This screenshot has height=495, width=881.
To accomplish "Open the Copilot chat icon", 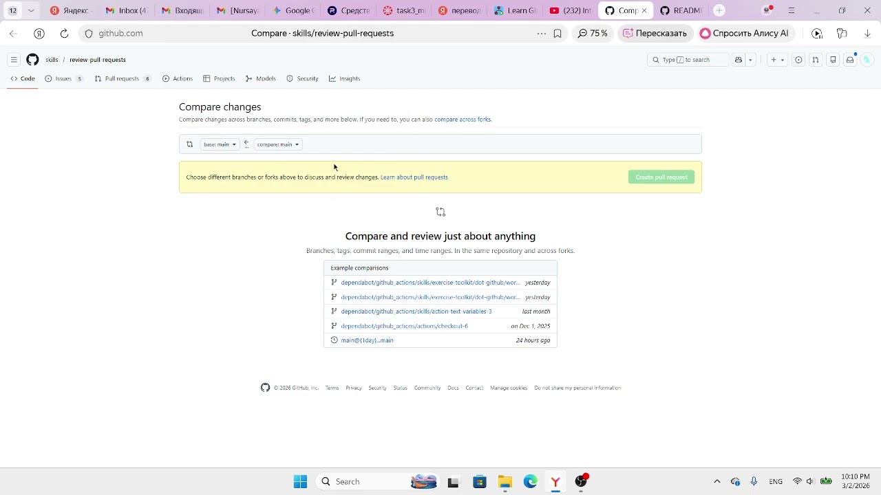I will click(739, 60).
